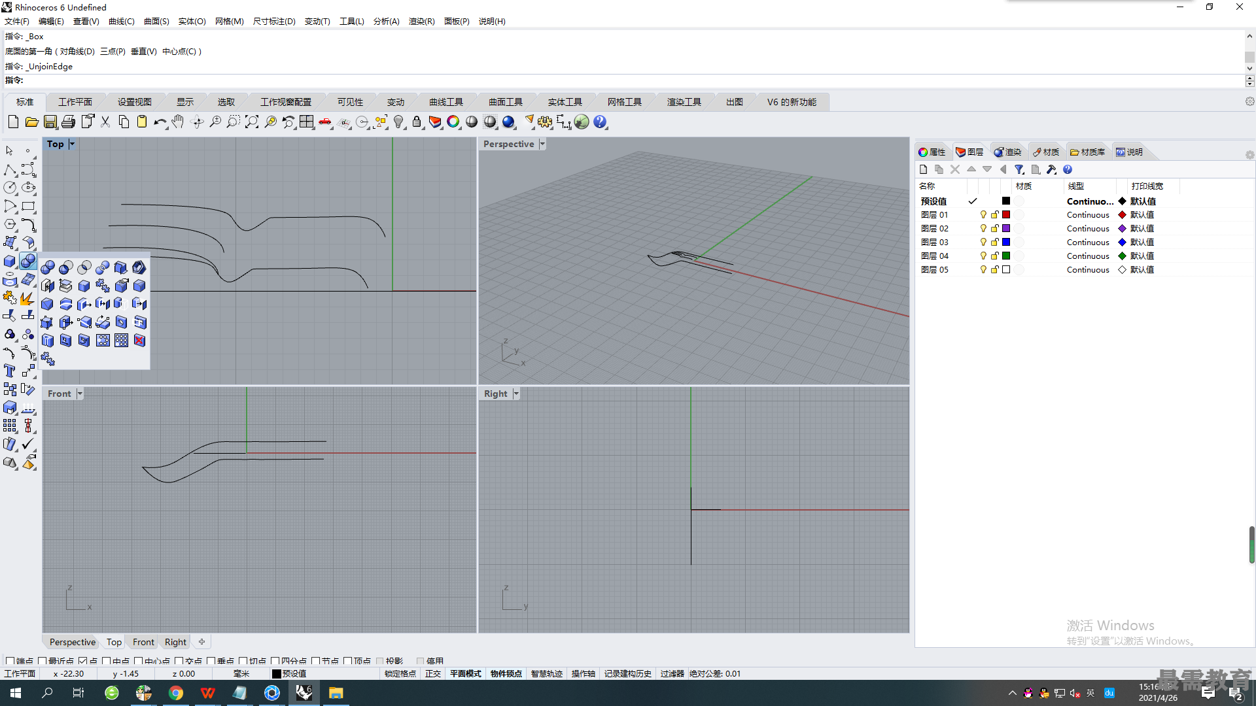Open the 文件(F) menu
The height and width of the screenshot is (706, 1256).
[17, 22]
